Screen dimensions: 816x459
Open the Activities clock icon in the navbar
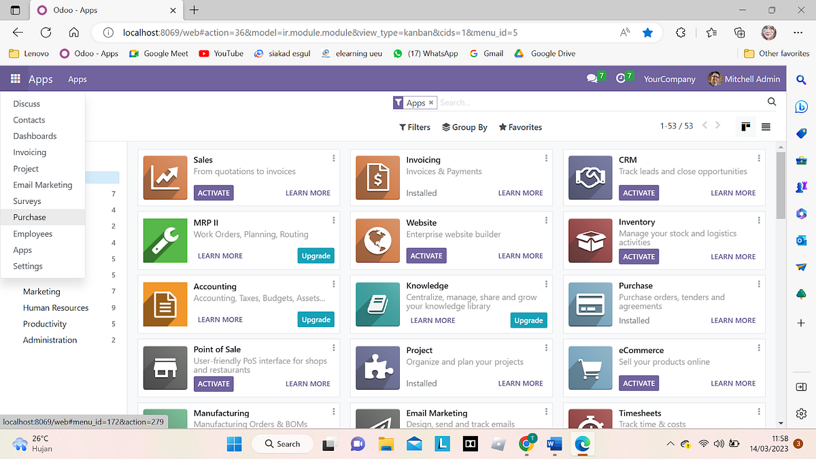coord(621,78)
